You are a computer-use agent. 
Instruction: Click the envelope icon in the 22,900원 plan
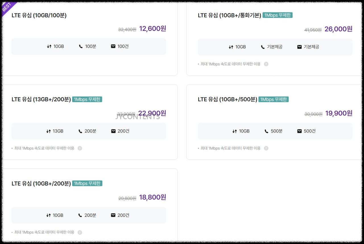point(113,131)
